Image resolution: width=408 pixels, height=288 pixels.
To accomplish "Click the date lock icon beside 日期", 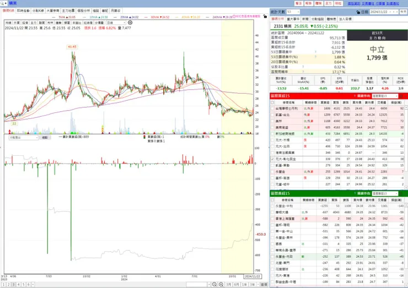I will [x=358, y=12].
